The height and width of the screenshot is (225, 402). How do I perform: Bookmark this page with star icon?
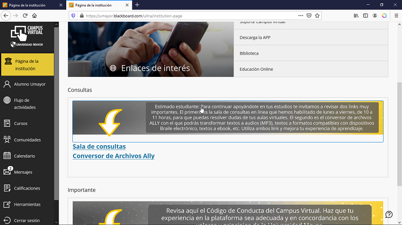(317, 16)
